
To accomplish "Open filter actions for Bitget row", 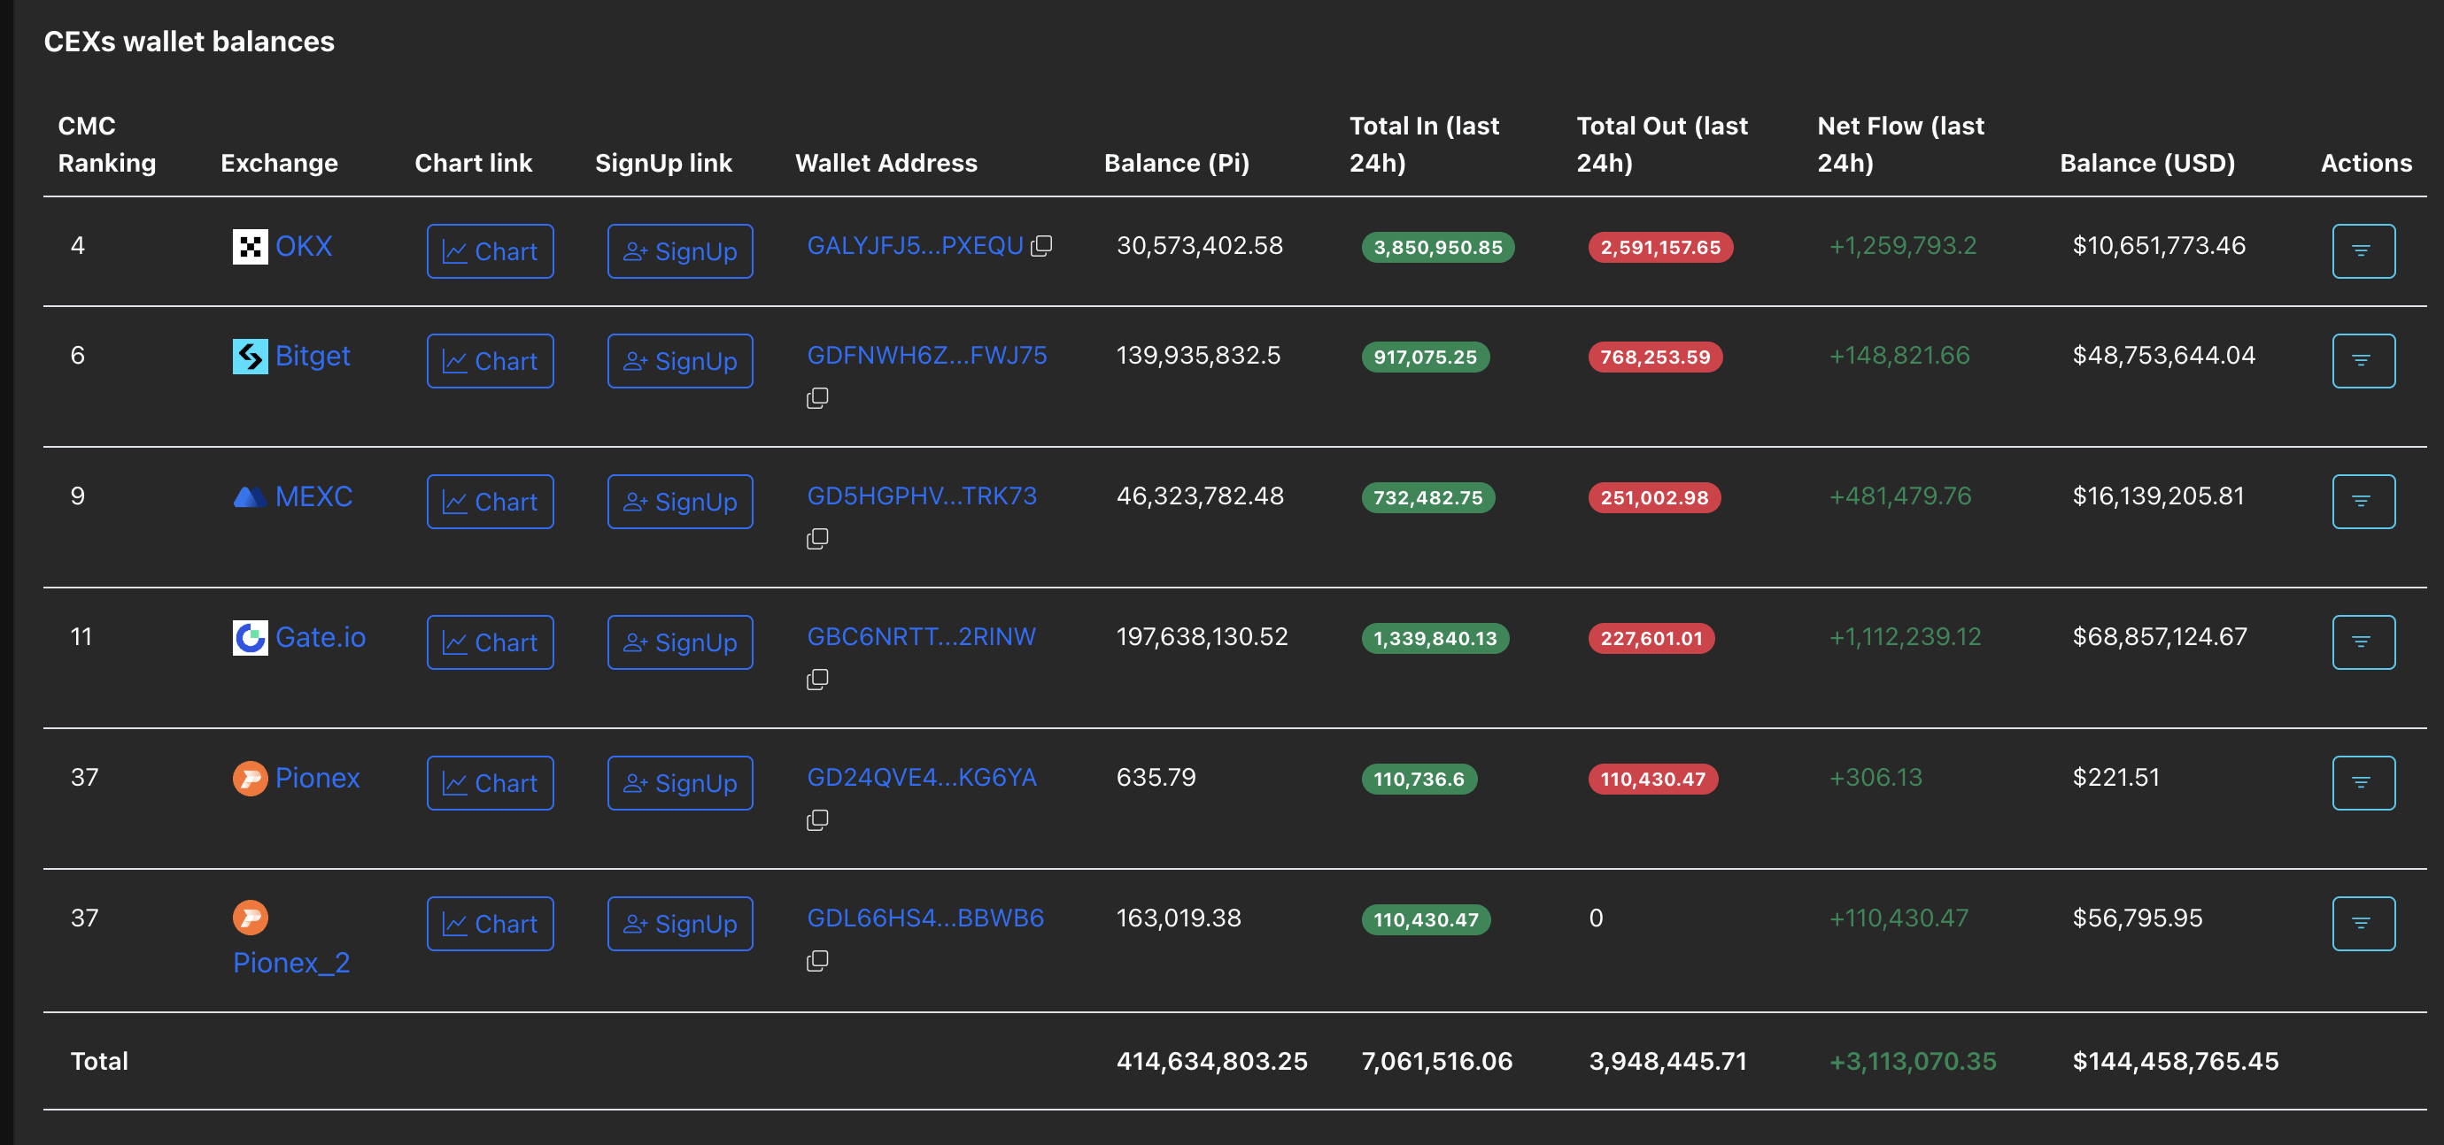I will 2363,361.
